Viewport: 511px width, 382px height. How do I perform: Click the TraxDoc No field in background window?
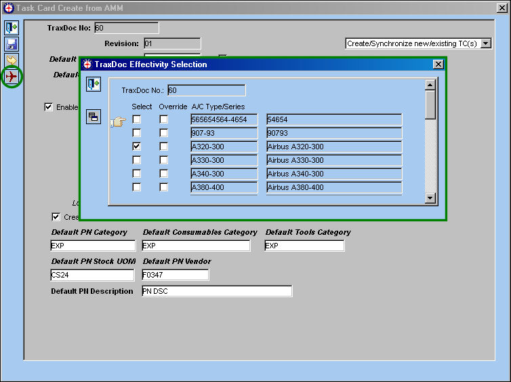127,28
